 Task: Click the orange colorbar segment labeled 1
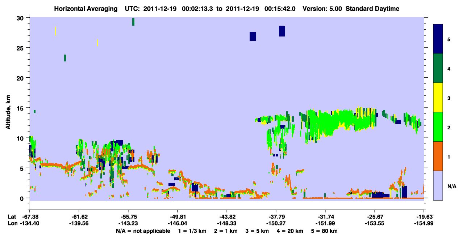(x=438, y=156)
